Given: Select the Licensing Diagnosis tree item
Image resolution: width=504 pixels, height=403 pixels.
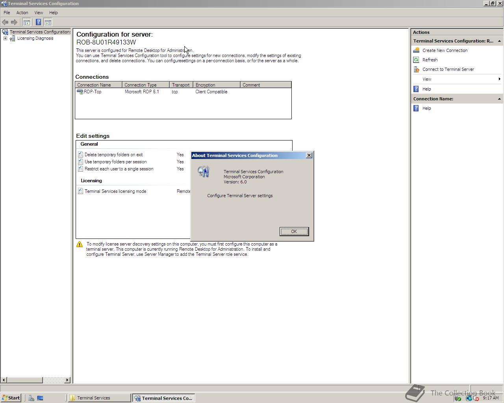Looking at the screenshot, I should click(35, 38).
